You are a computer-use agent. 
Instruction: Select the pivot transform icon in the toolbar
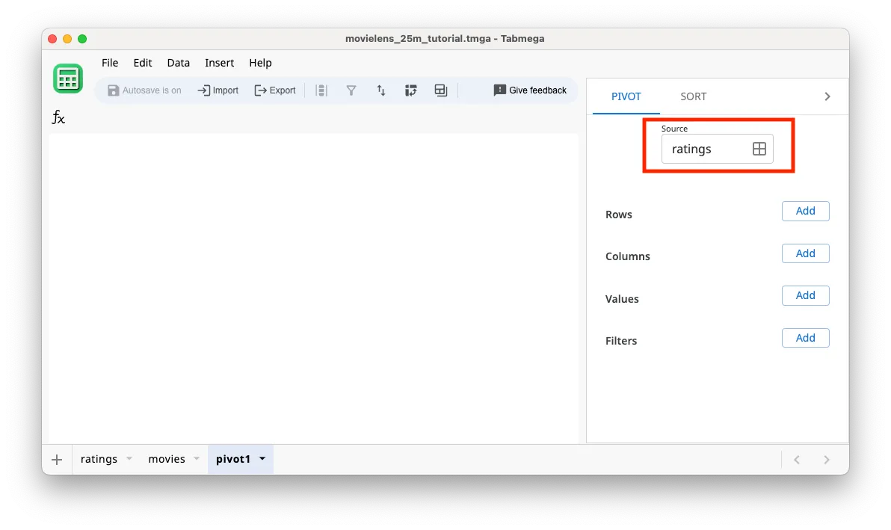pos(411,90)
